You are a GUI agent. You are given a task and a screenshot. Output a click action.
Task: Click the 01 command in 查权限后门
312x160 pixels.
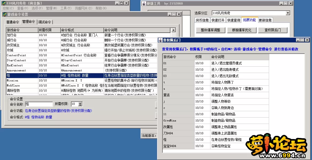(x=178, y=63)
